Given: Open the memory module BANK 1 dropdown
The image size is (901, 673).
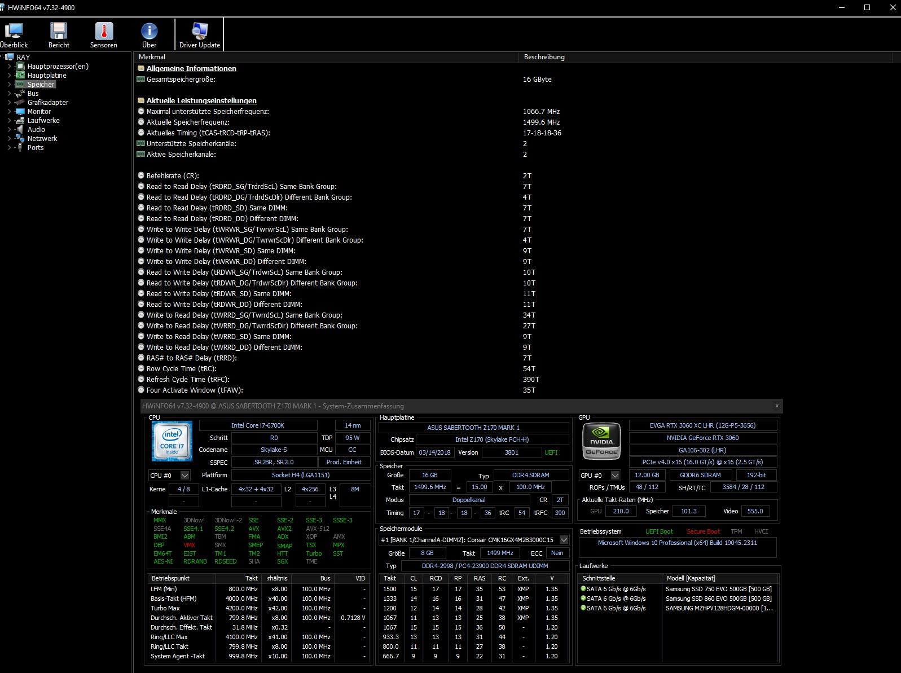Looking at the screenshot, I should point(564,540).
